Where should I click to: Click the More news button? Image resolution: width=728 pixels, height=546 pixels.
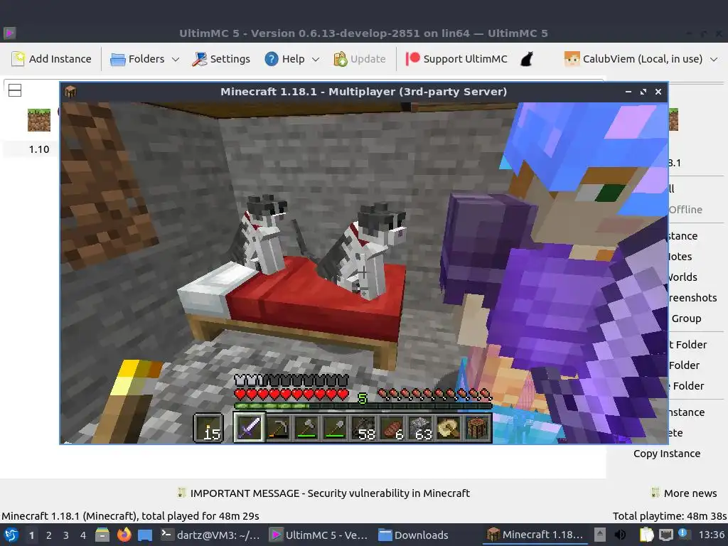pos(684,493)
